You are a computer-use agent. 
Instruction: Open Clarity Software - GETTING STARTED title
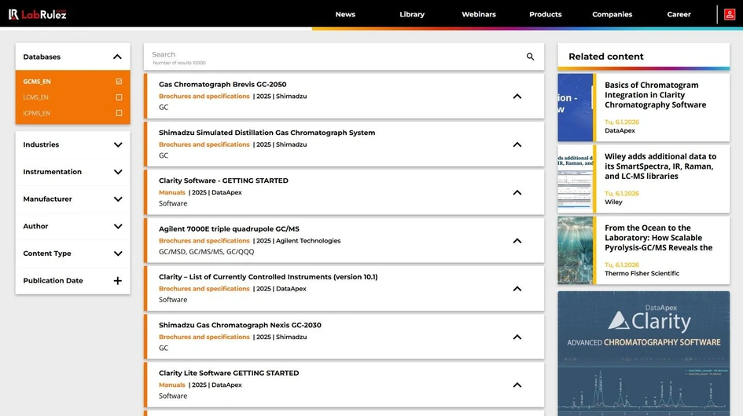[x=223, y=181]
